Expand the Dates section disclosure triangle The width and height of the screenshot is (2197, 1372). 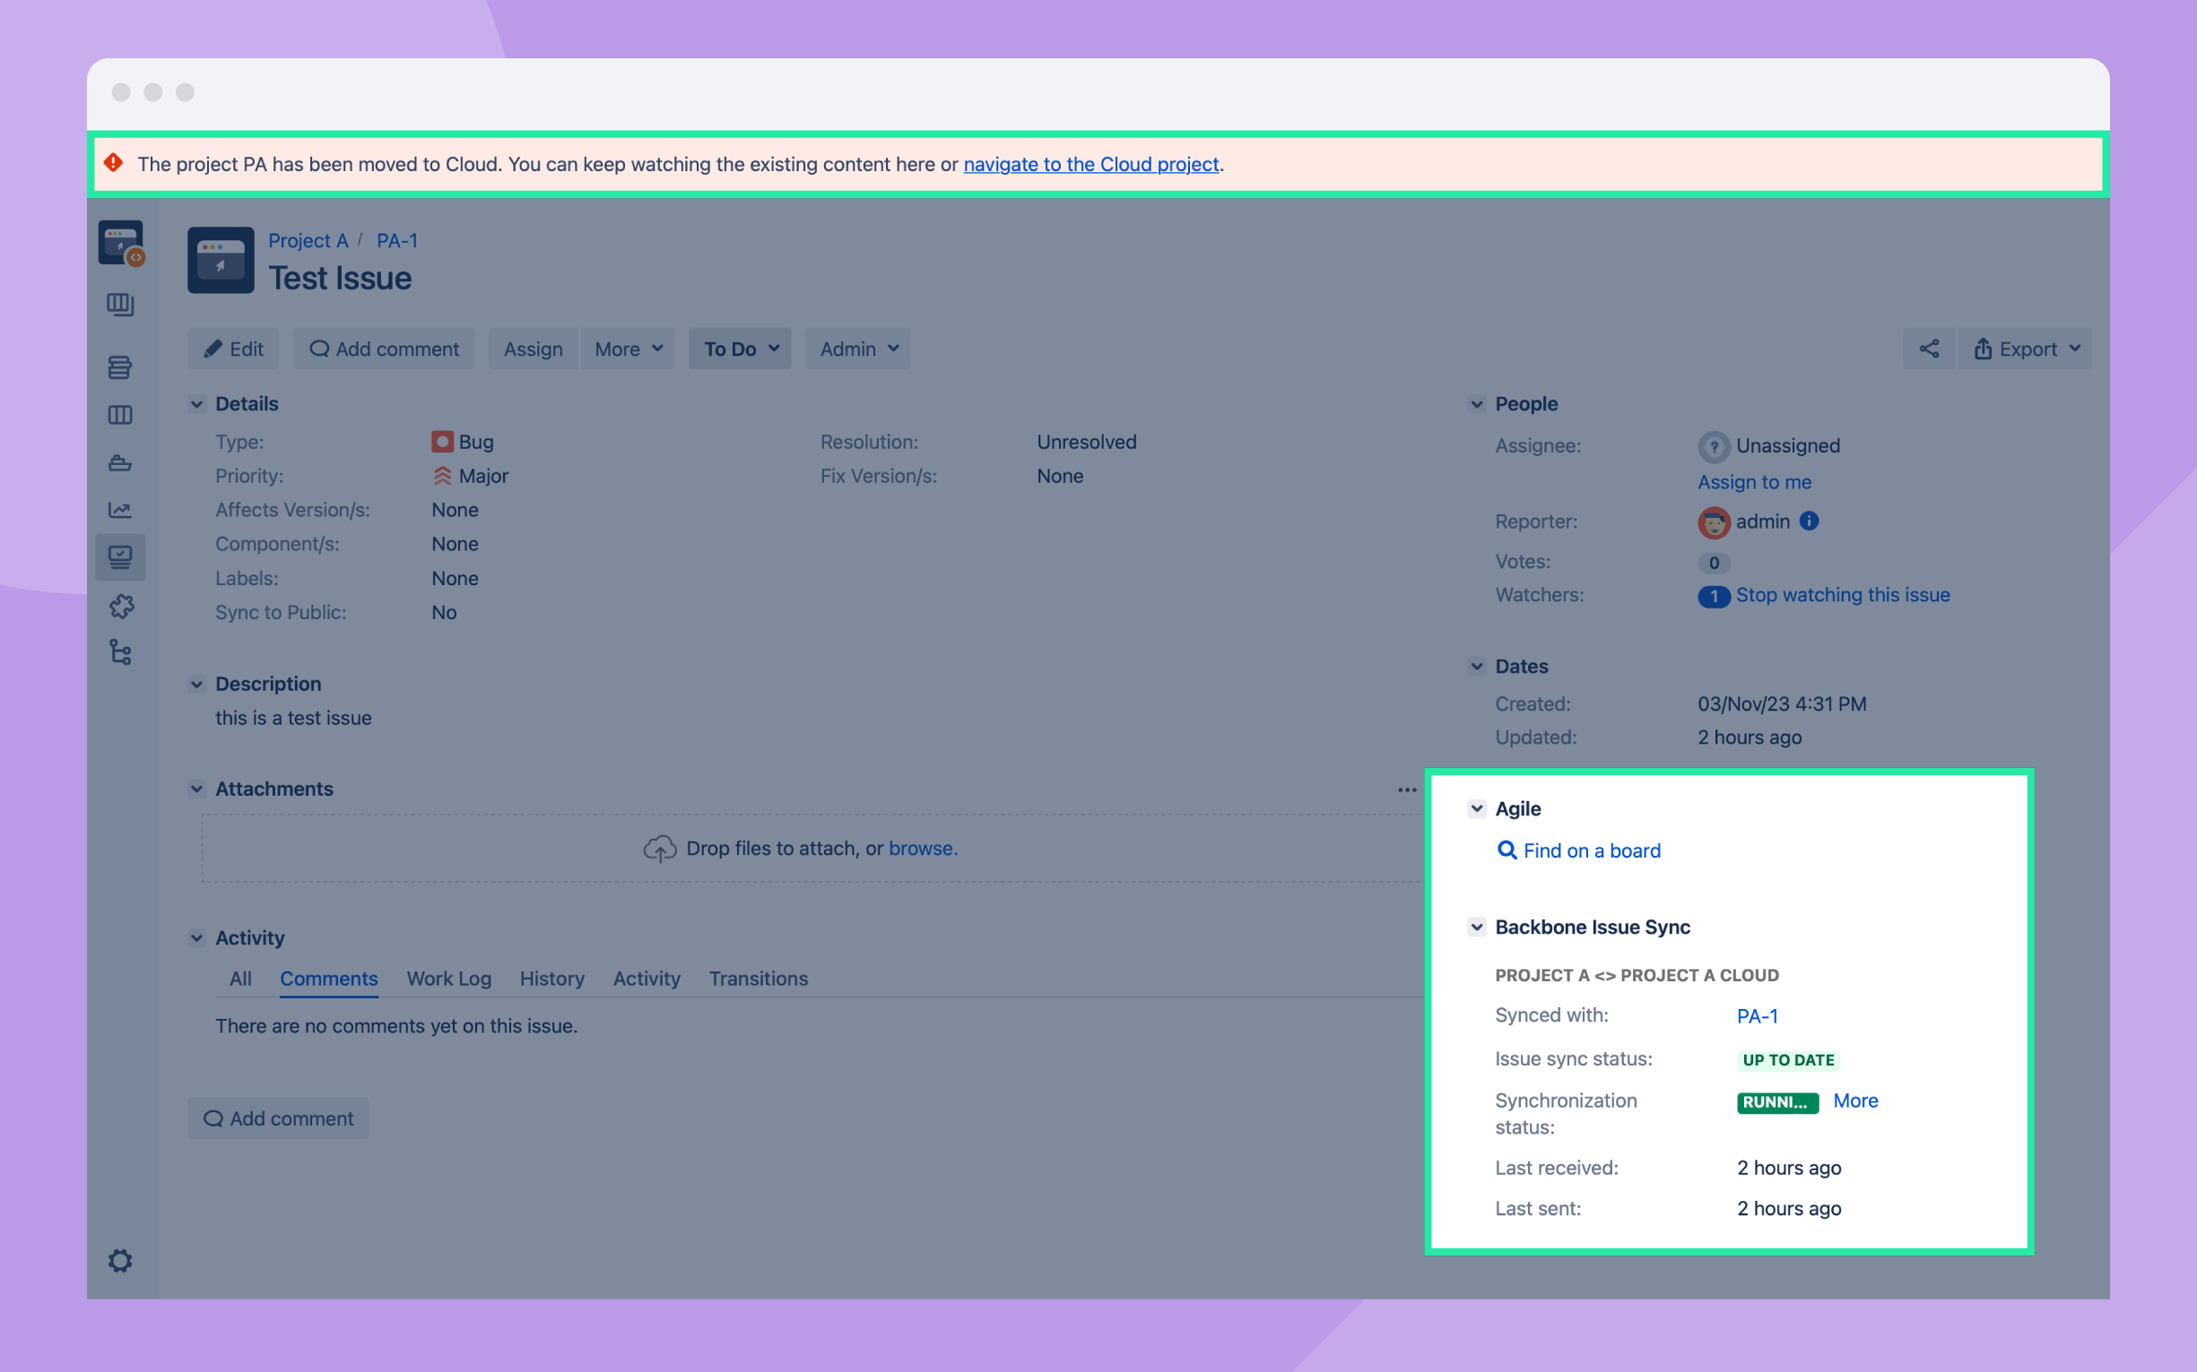tap(1477, 664)
